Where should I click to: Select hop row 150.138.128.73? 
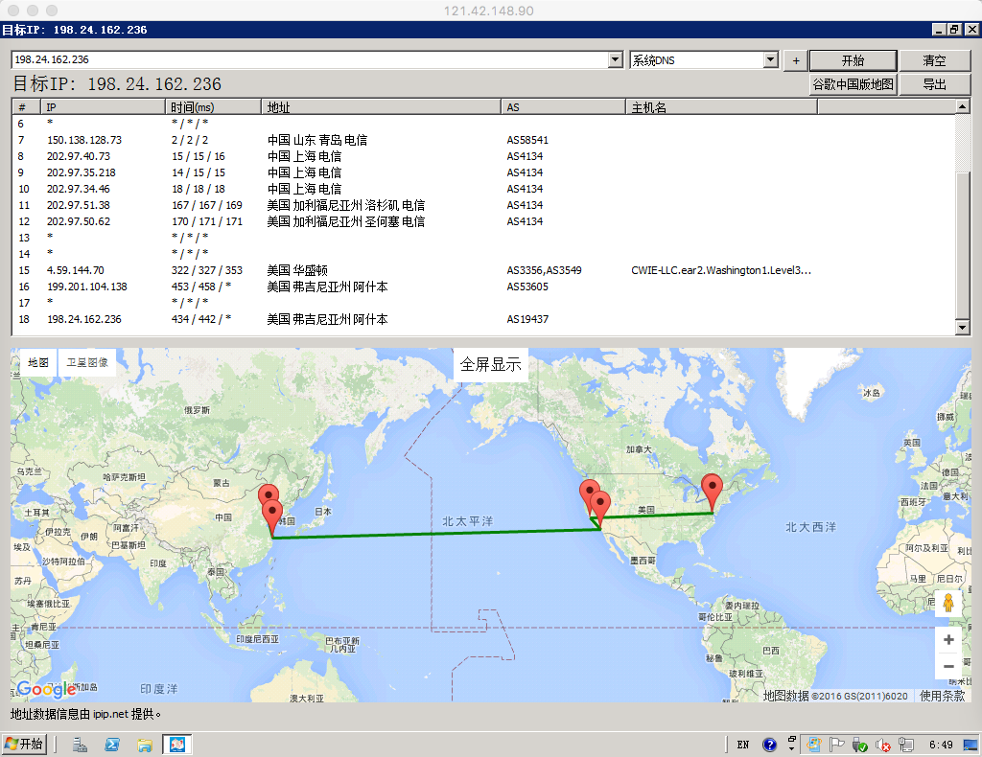point(482,140)
